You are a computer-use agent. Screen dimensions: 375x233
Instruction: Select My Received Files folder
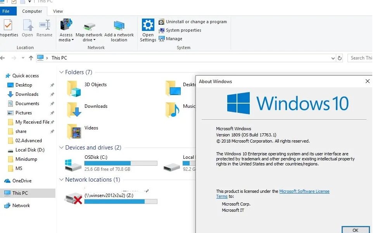point(32,122)
